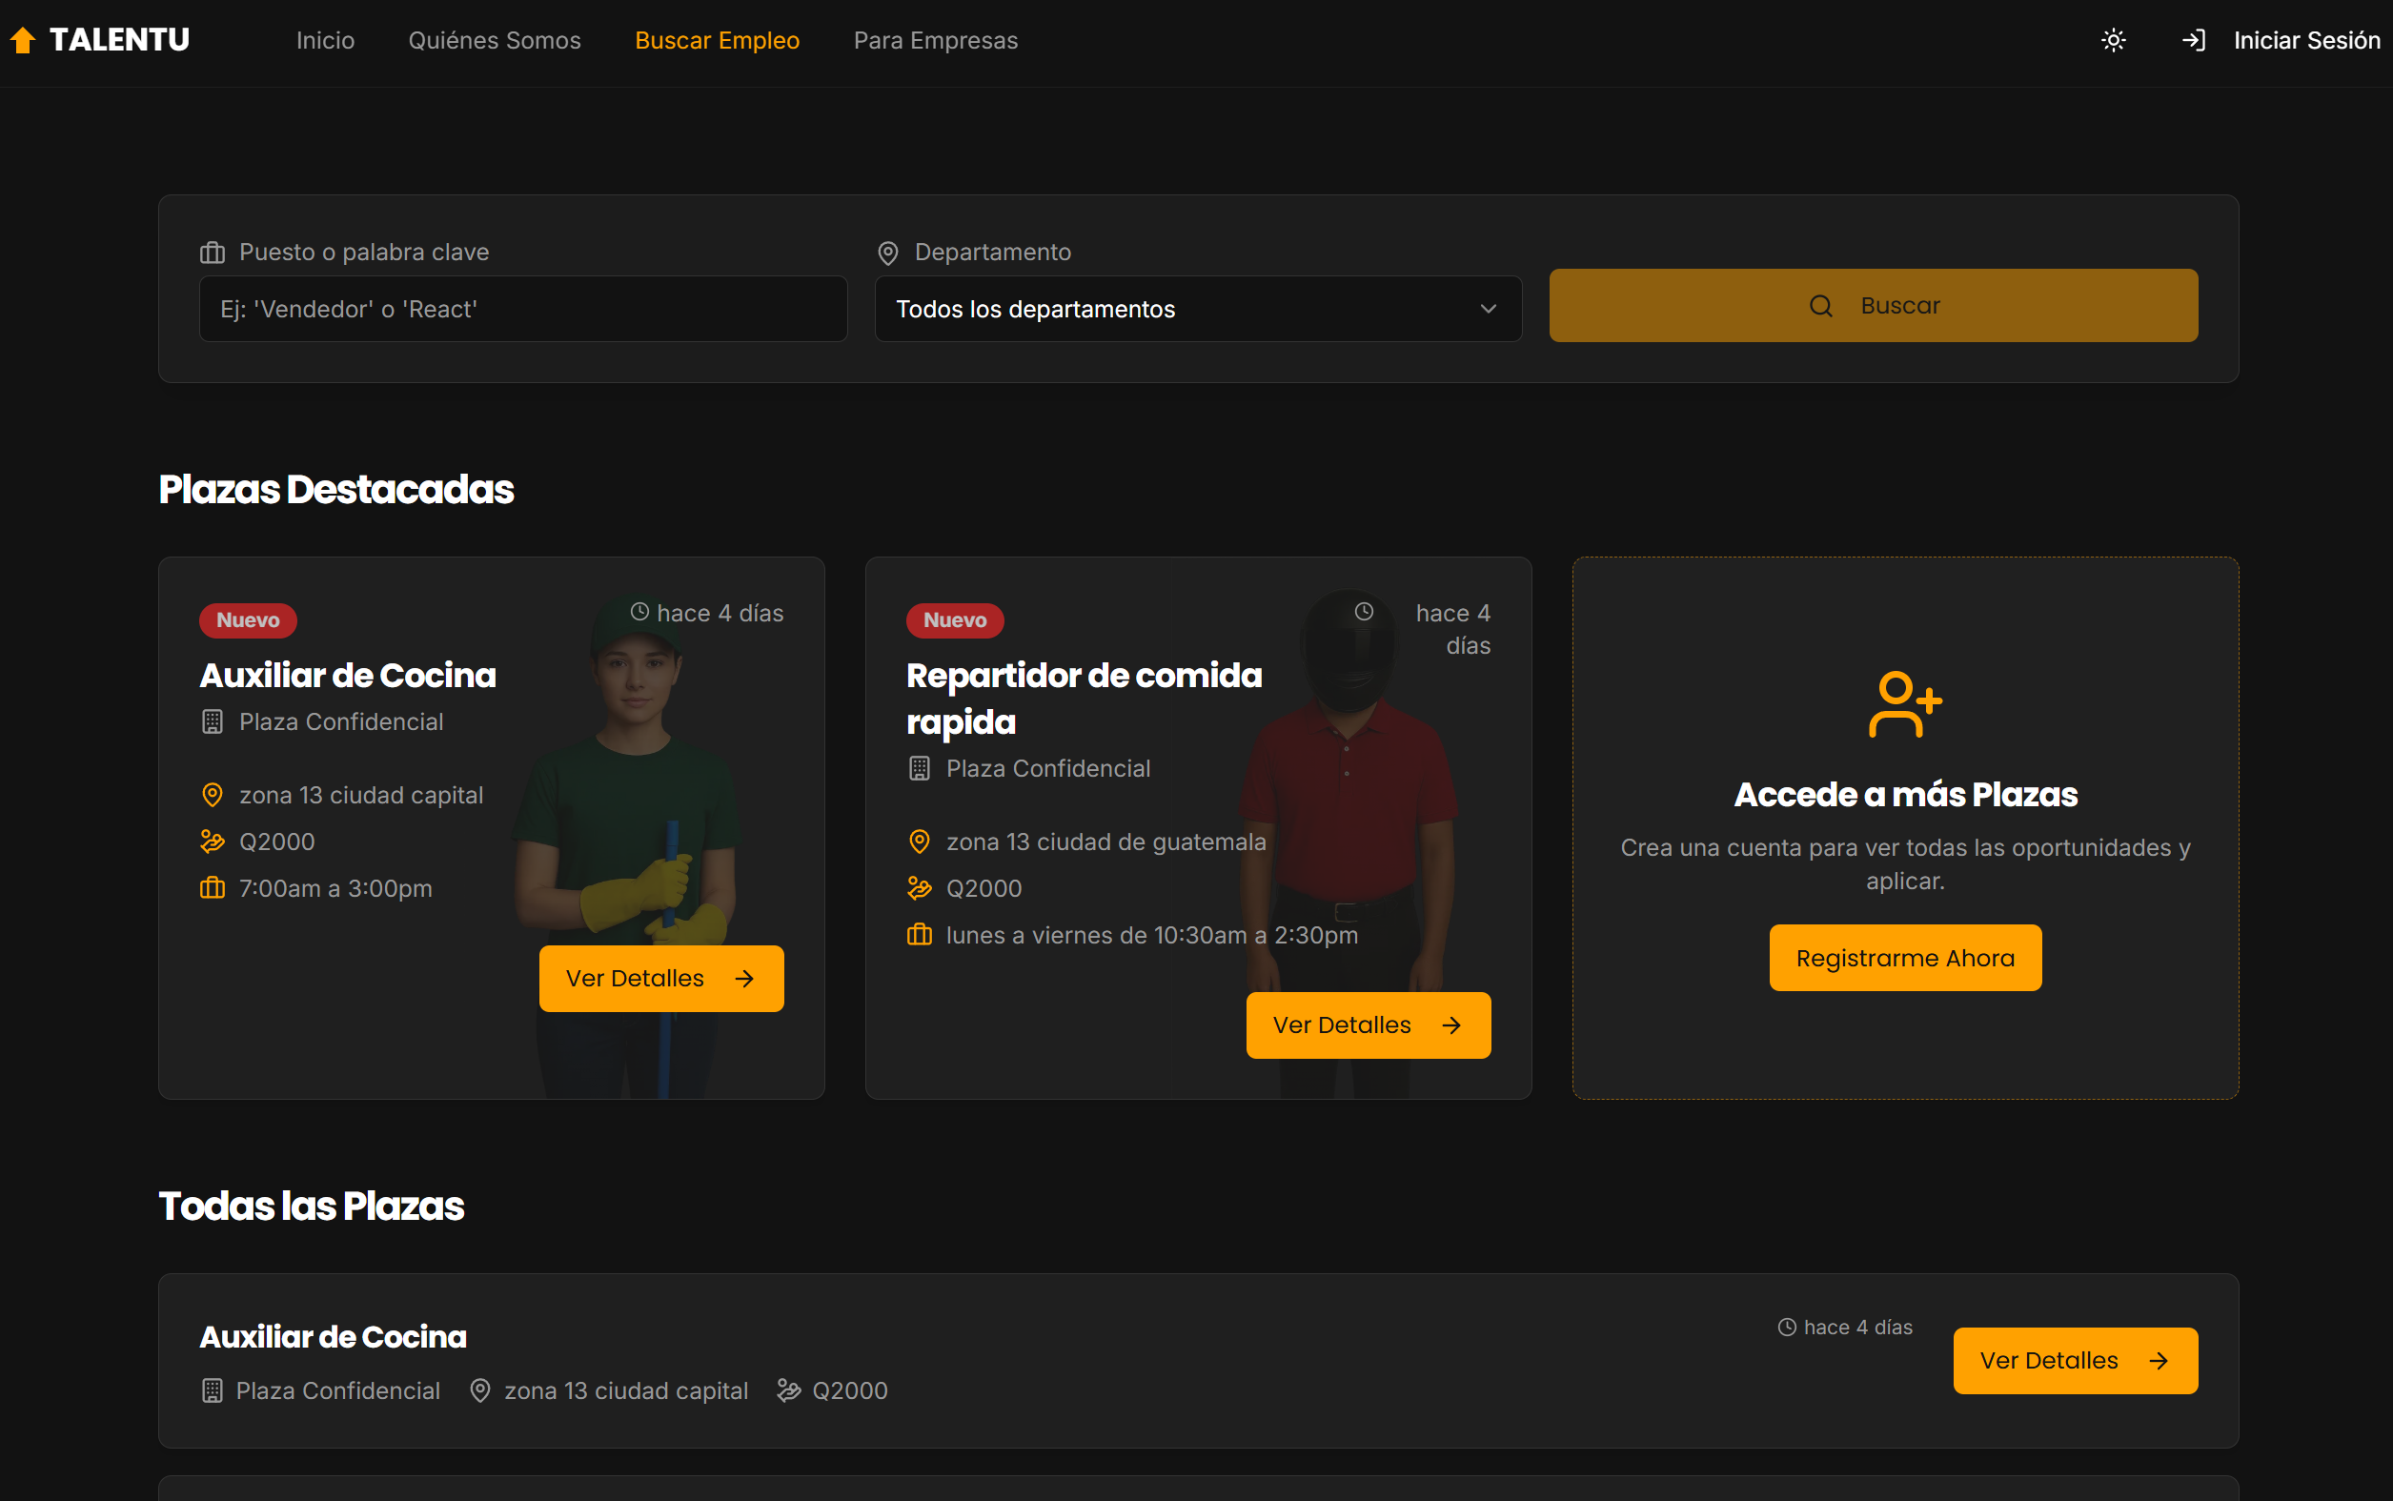Focus the Puesto o palabra clave input
The height and width of the screenshot is (1501, 2393).
(523, 309)
